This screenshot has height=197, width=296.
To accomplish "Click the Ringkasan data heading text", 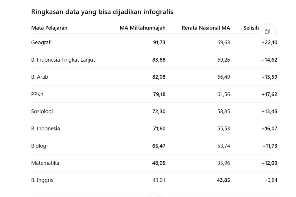I will tap(102, 12).
